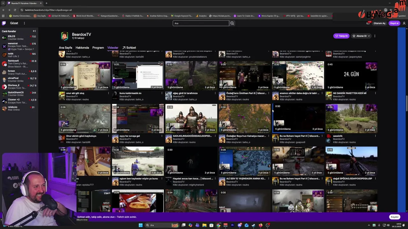Open the Prime loot crown icon
Screen dimensions: 408x229
[368, 23]
